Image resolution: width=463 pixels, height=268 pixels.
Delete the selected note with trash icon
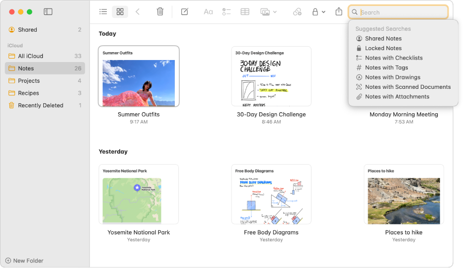[160, 12]
